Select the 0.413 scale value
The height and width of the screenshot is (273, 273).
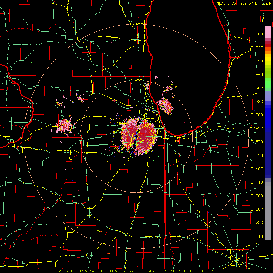point(257,182)
